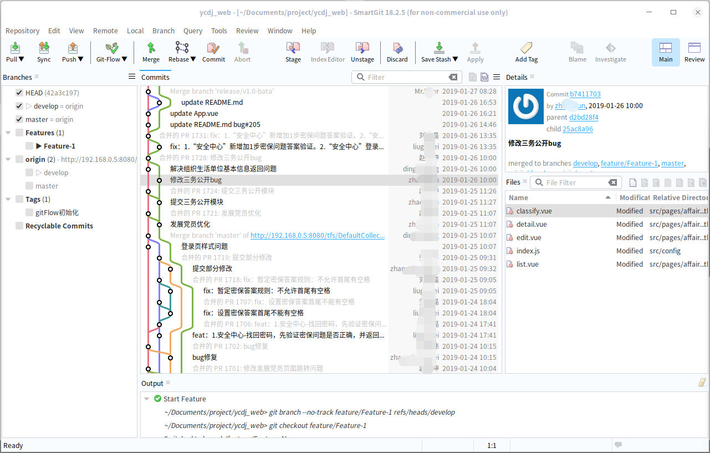
Task: Open the Branches panel hamburger menu
Action: [132, 77]
